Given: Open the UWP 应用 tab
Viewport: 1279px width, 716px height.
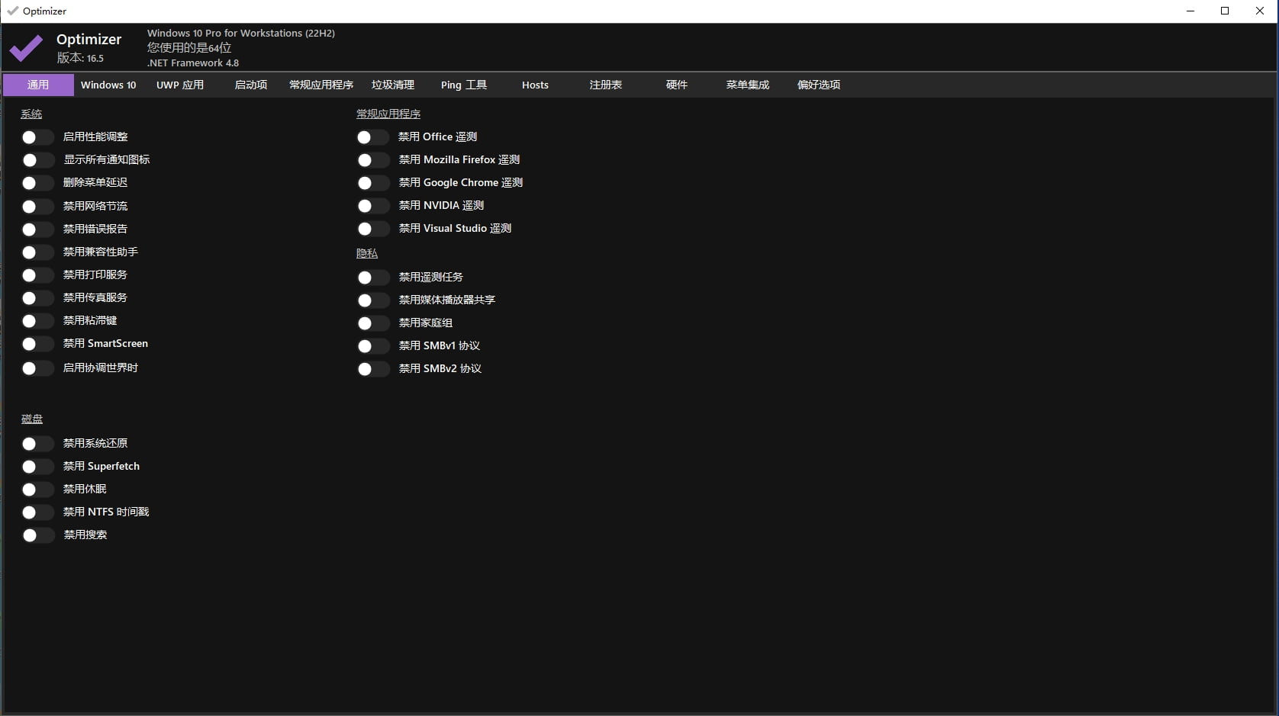Looking at the screenshot, I should click(180, 85).
